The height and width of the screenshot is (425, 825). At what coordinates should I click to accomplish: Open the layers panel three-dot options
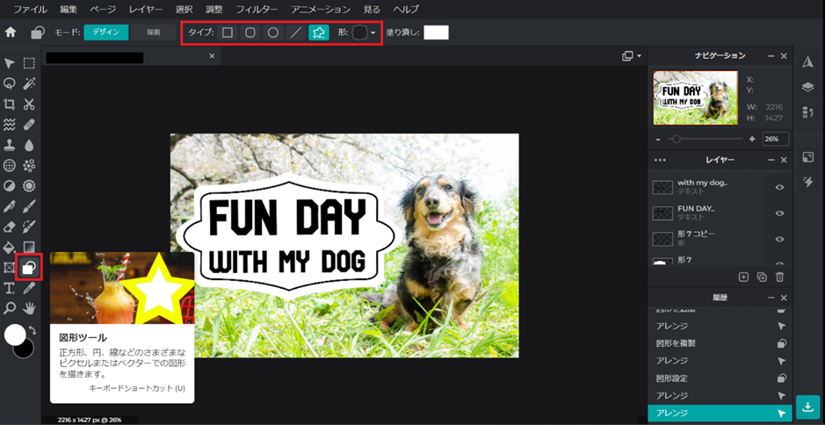660,160
